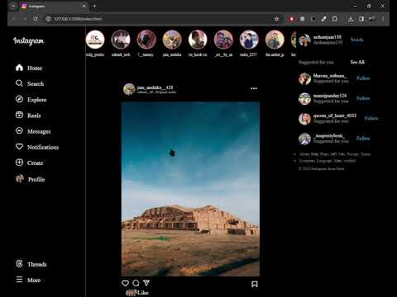This screenshot has height=297, width=397.
Task: Go to Home in the sidebar
Action: coord(29,68)
